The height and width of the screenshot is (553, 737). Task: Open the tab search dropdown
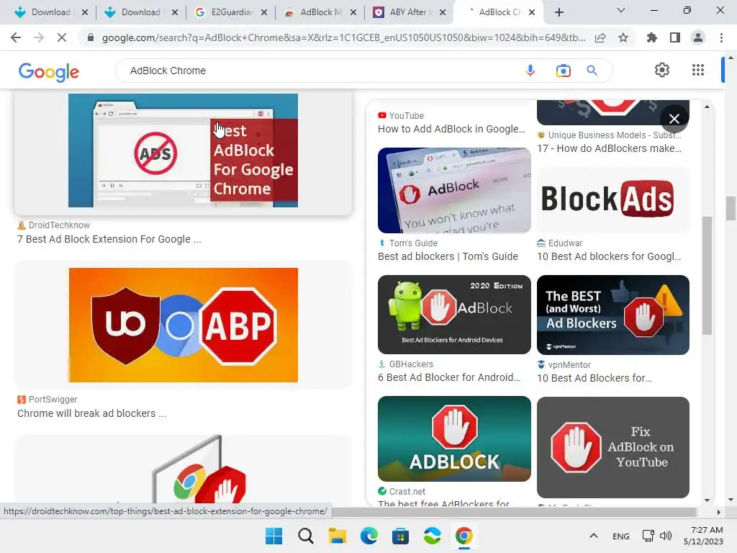click(621, 10)
